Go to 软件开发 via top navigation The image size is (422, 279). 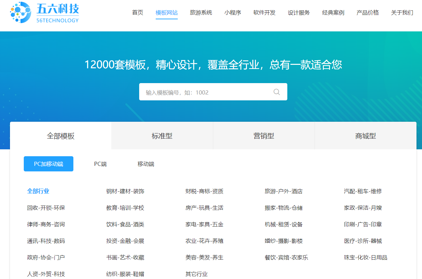[x=264, y=12]
